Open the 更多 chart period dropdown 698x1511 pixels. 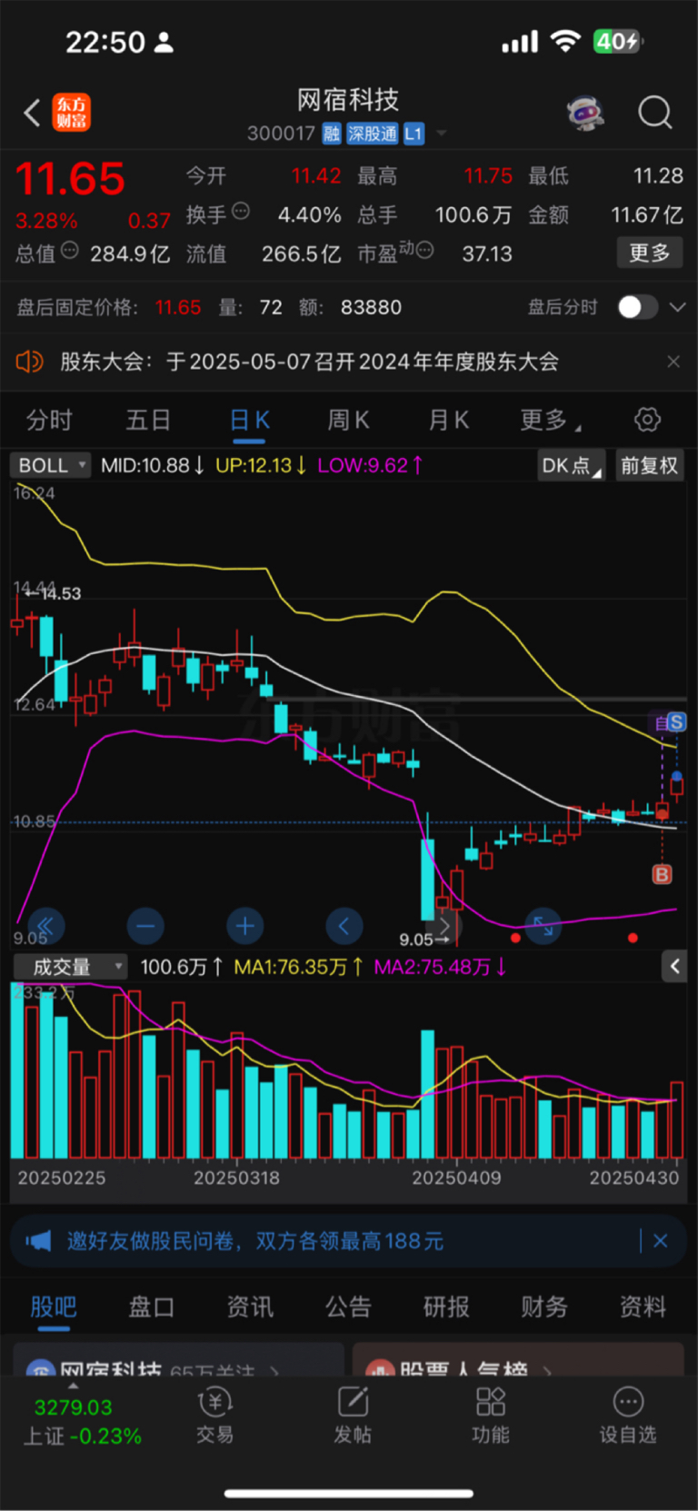click(551, 420)
